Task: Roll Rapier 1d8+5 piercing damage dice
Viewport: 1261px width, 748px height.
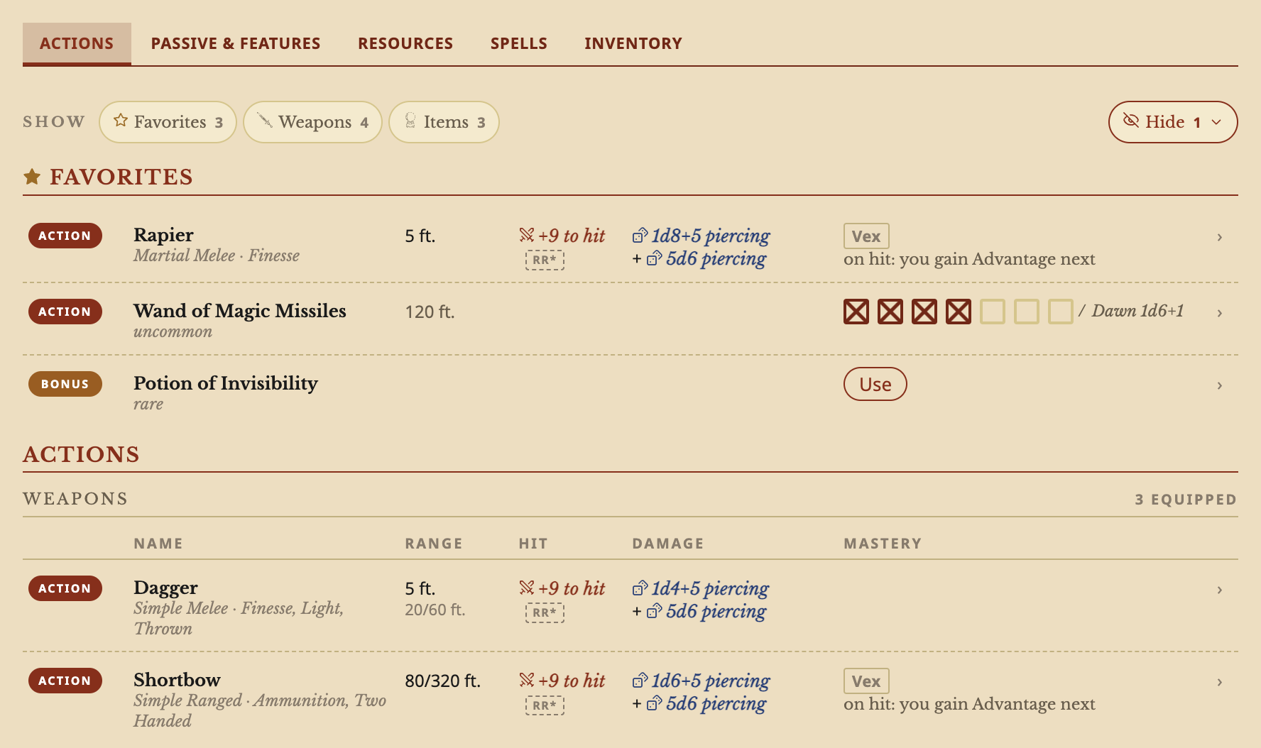Action: pos(702,236)
